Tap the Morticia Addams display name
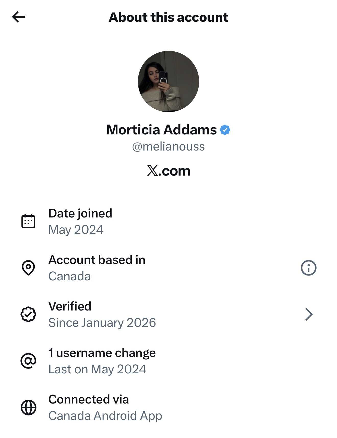The width and height of the screenshot is (337, 438). (x=161, y=130)
